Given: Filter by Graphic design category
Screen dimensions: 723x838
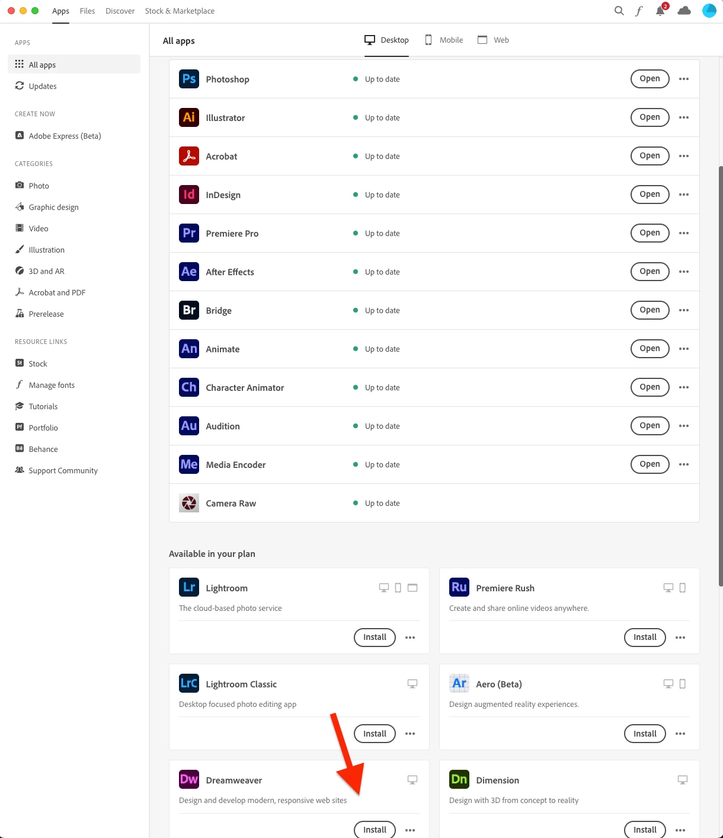Looking at the screenshot, I should click(x=74, y=207).
